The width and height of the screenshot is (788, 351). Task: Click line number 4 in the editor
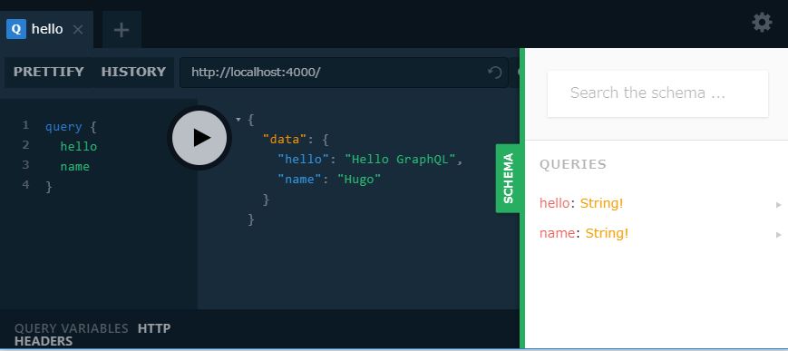(25, 184)
